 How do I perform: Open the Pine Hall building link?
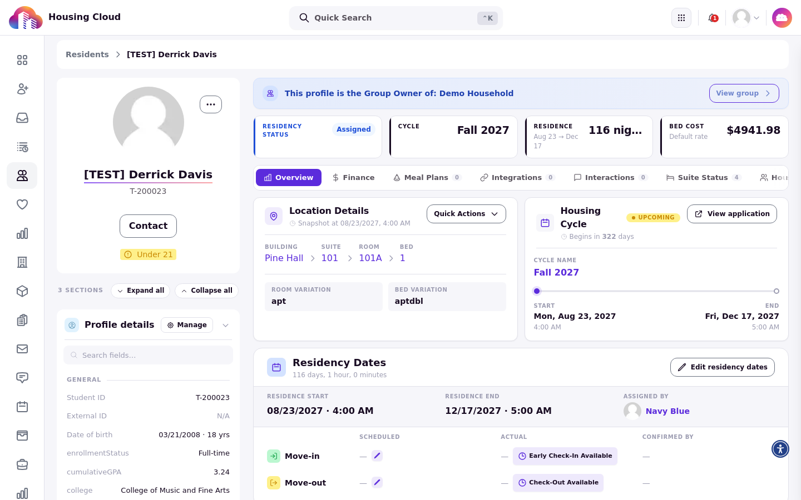[284, 258]
